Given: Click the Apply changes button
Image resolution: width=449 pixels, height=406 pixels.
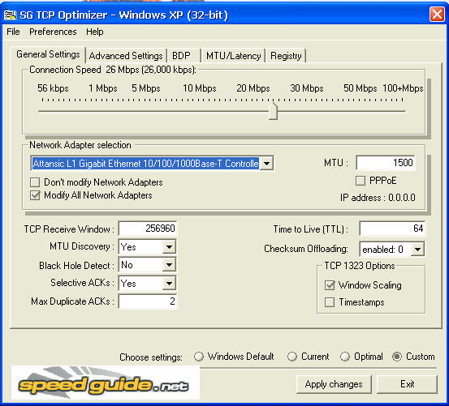Looking at the screenshot, I should click(334, 384).
